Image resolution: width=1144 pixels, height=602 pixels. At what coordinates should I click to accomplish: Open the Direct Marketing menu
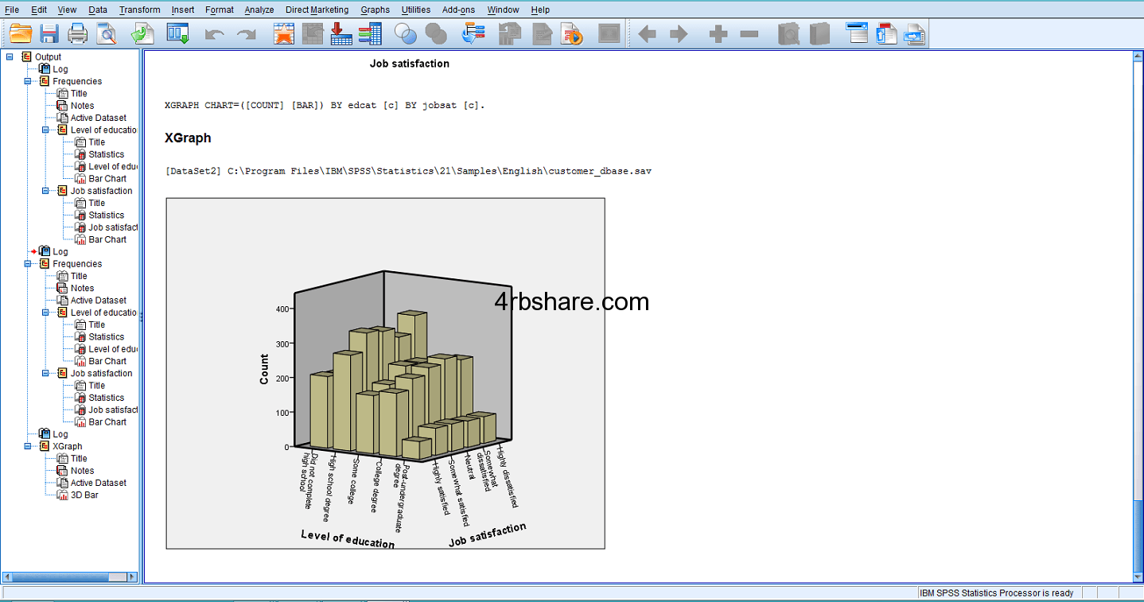pos(317,10)
